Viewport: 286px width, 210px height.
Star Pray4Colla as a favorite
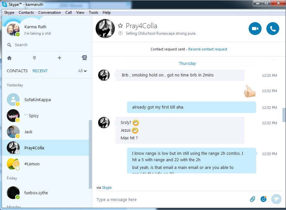tap(120, 26)
